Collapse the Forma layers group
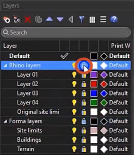 tap(5, 121)
